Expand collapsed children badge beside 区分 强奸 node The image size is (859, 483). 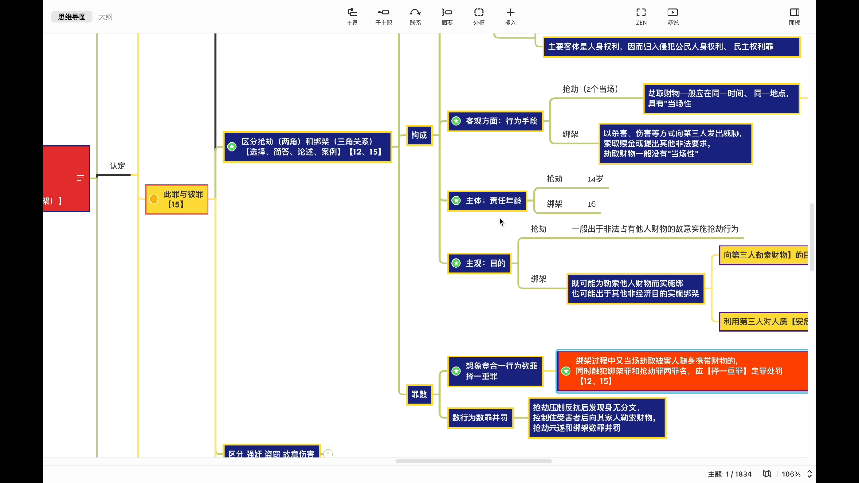click(328, 454)
